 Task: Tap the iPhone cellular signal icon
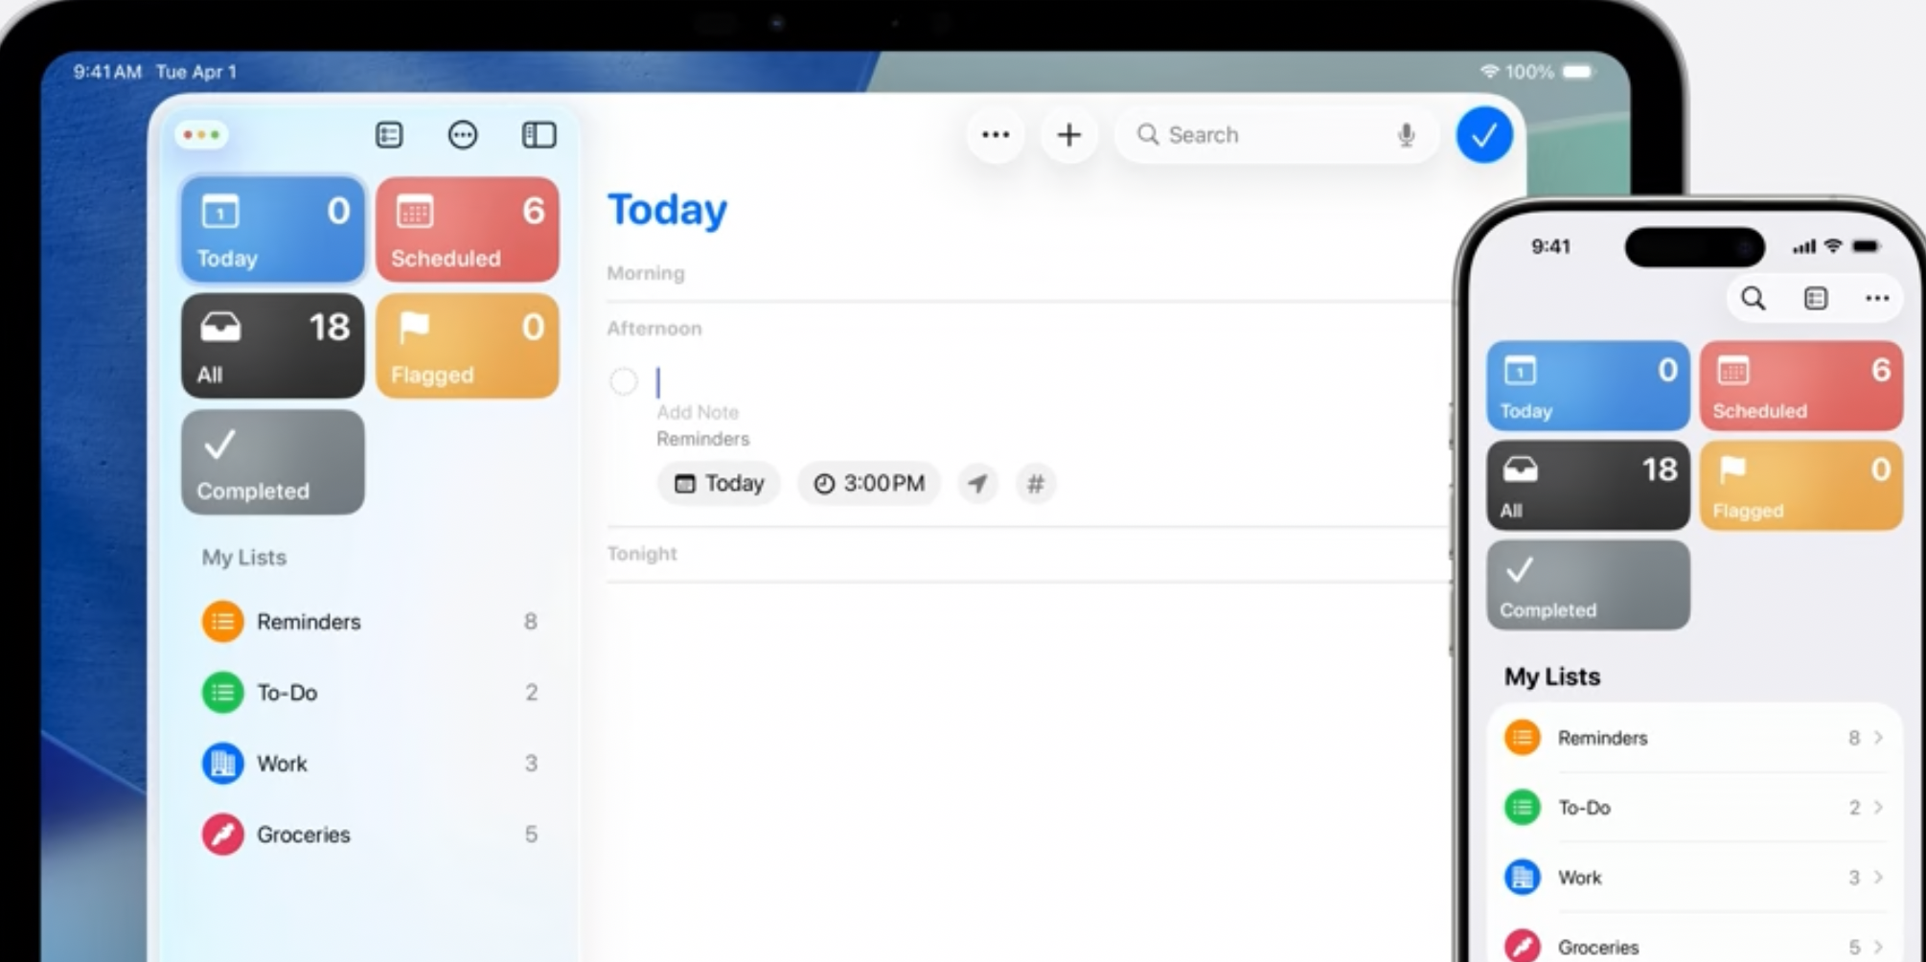(1804, 247)
